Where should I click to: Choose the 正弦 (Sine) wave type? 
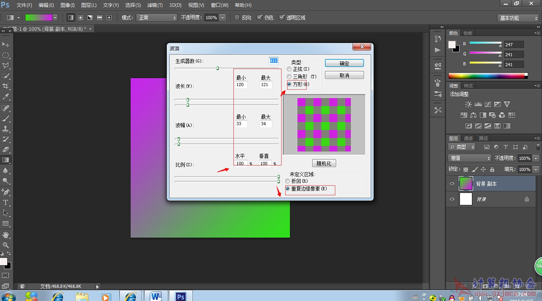pos(289,69)
